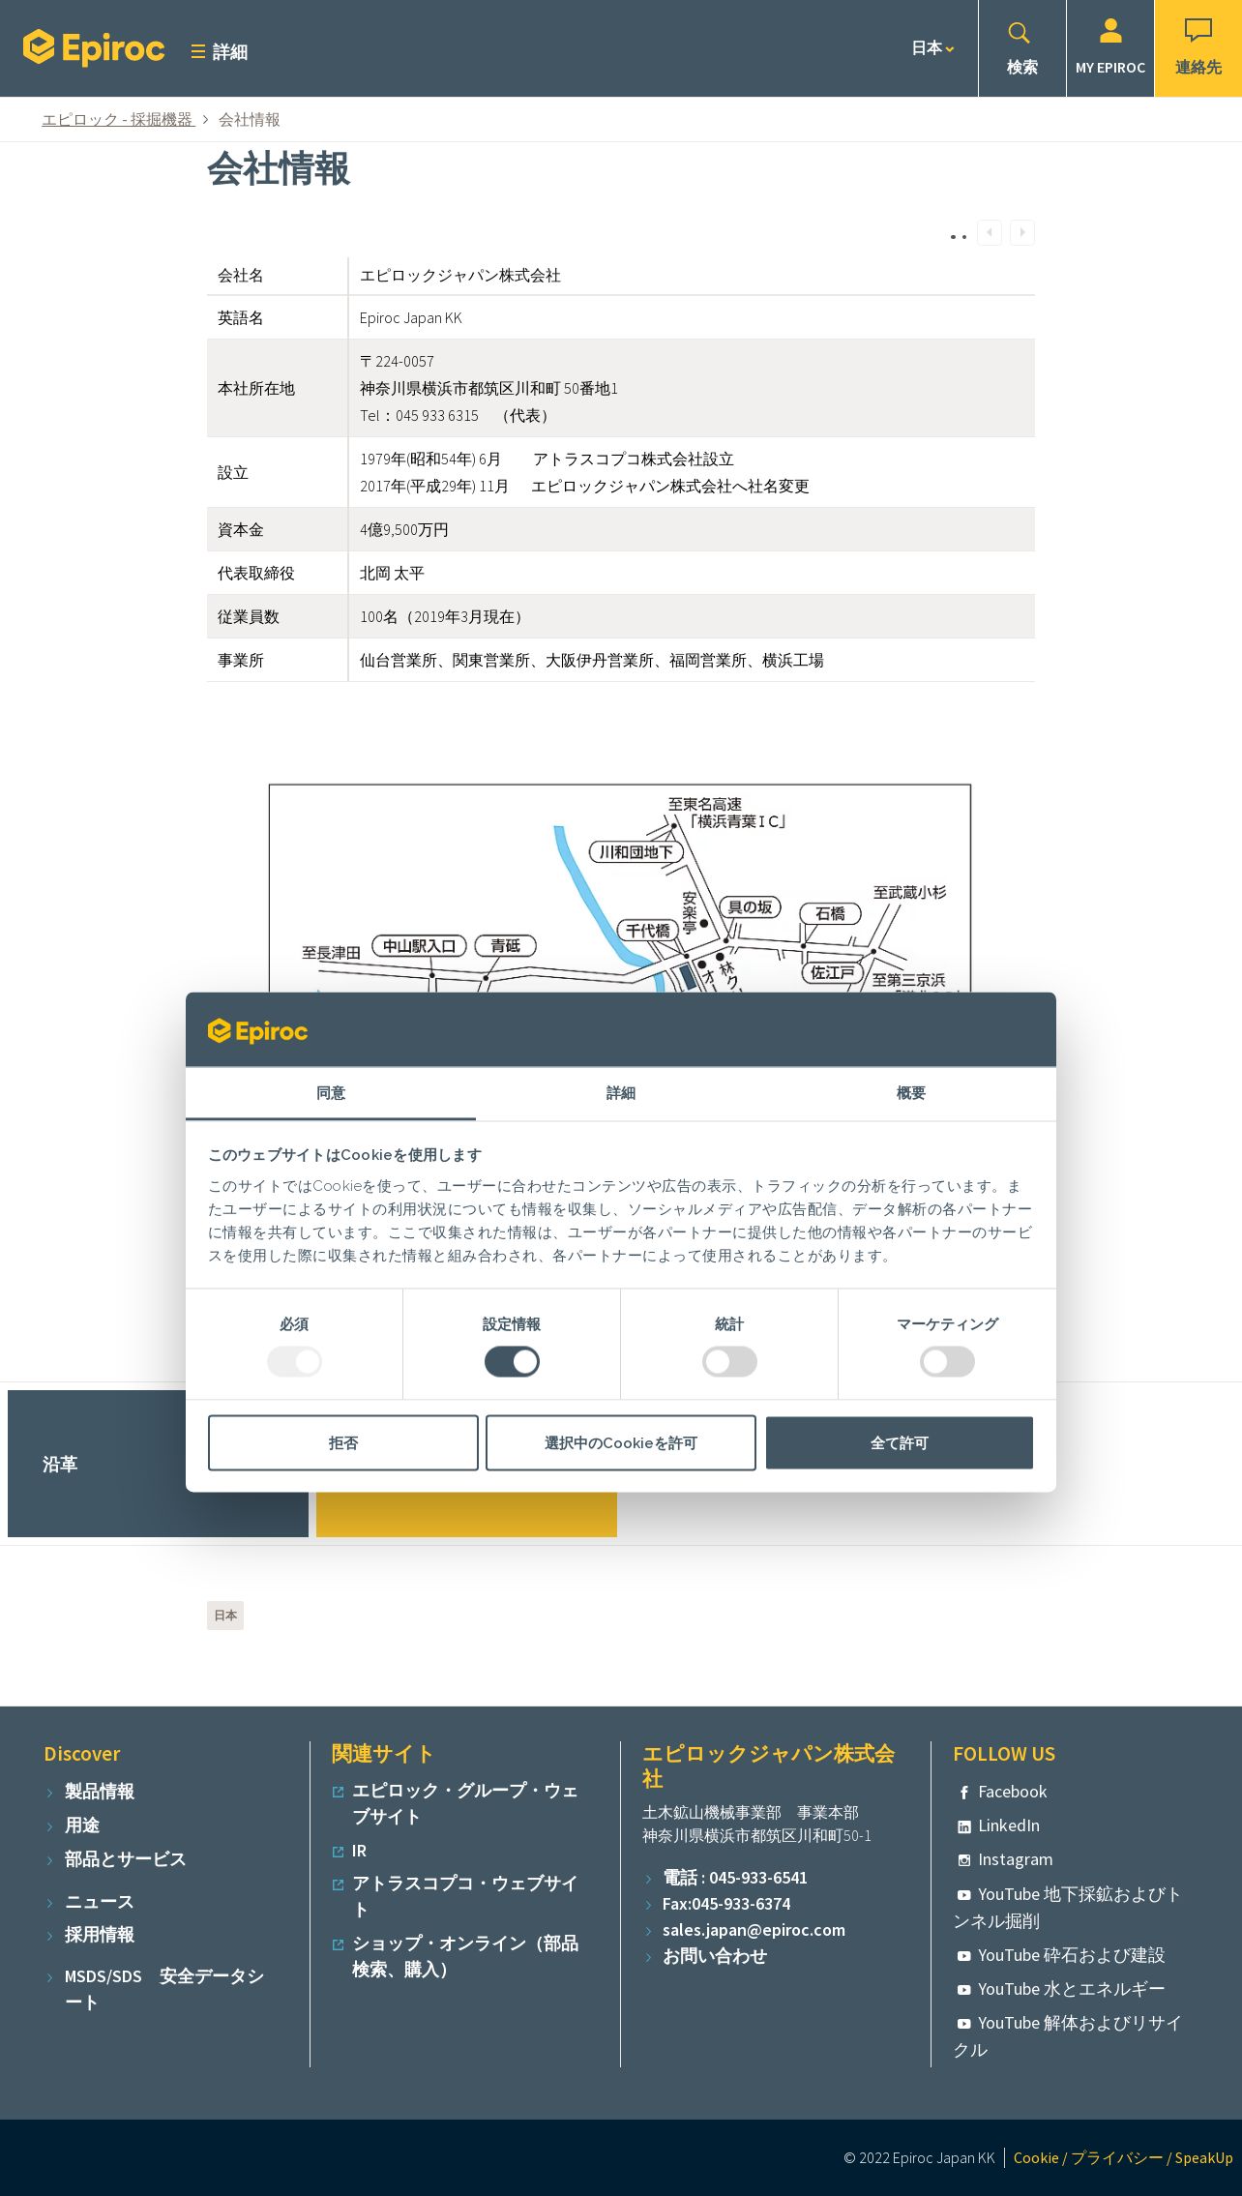The height and width of the screenshot is (2196, 1242).
Task: Turn off the 設定情報 cookie switch
Action: click(x=512, y=1362)
